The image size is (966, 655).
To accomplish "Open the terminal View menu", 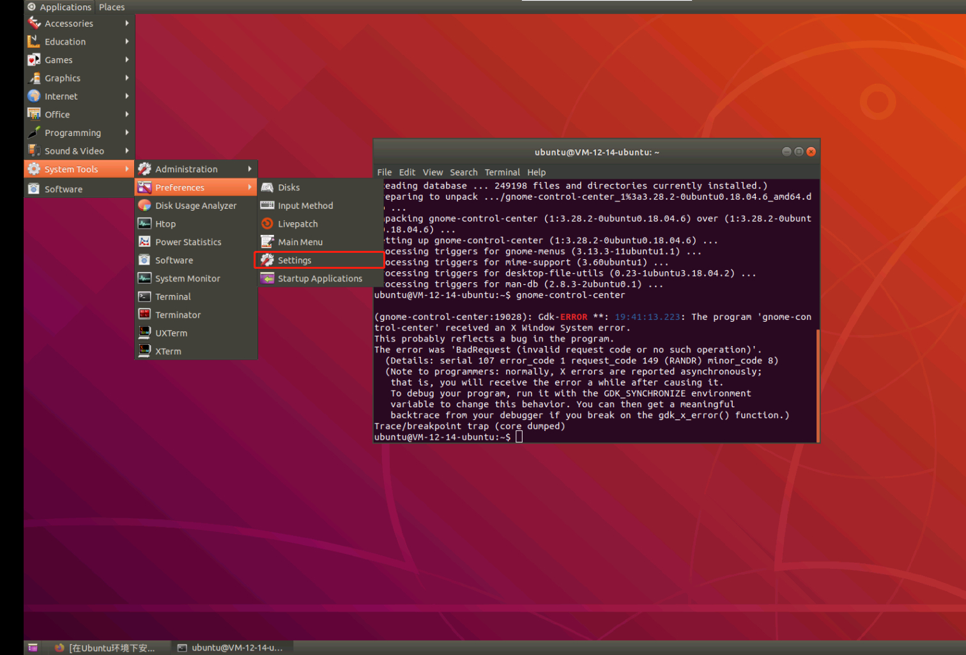I will pos(433,172).
